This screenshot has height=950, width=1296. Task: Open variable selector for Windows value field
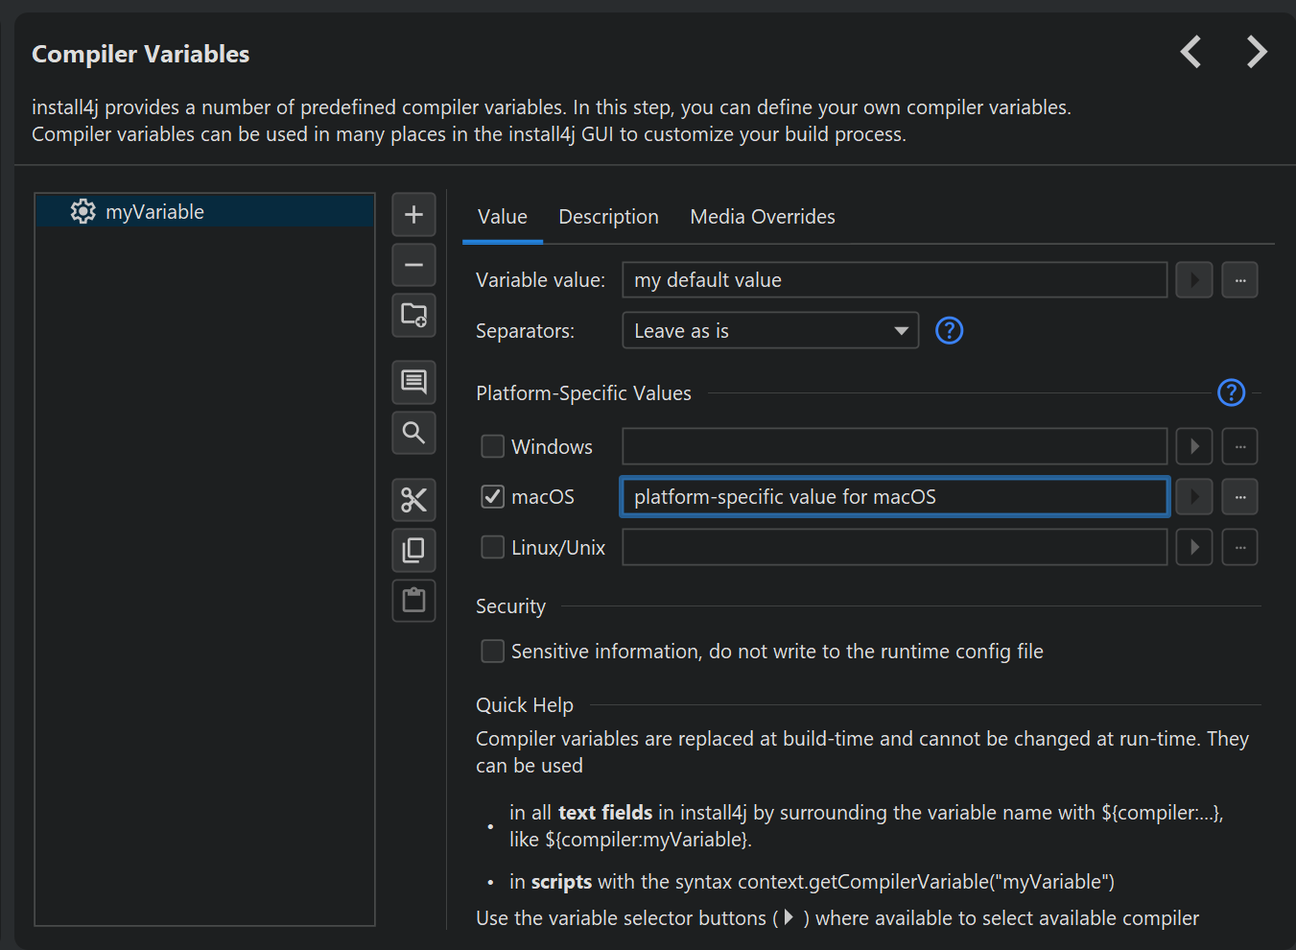[1194, 446]
